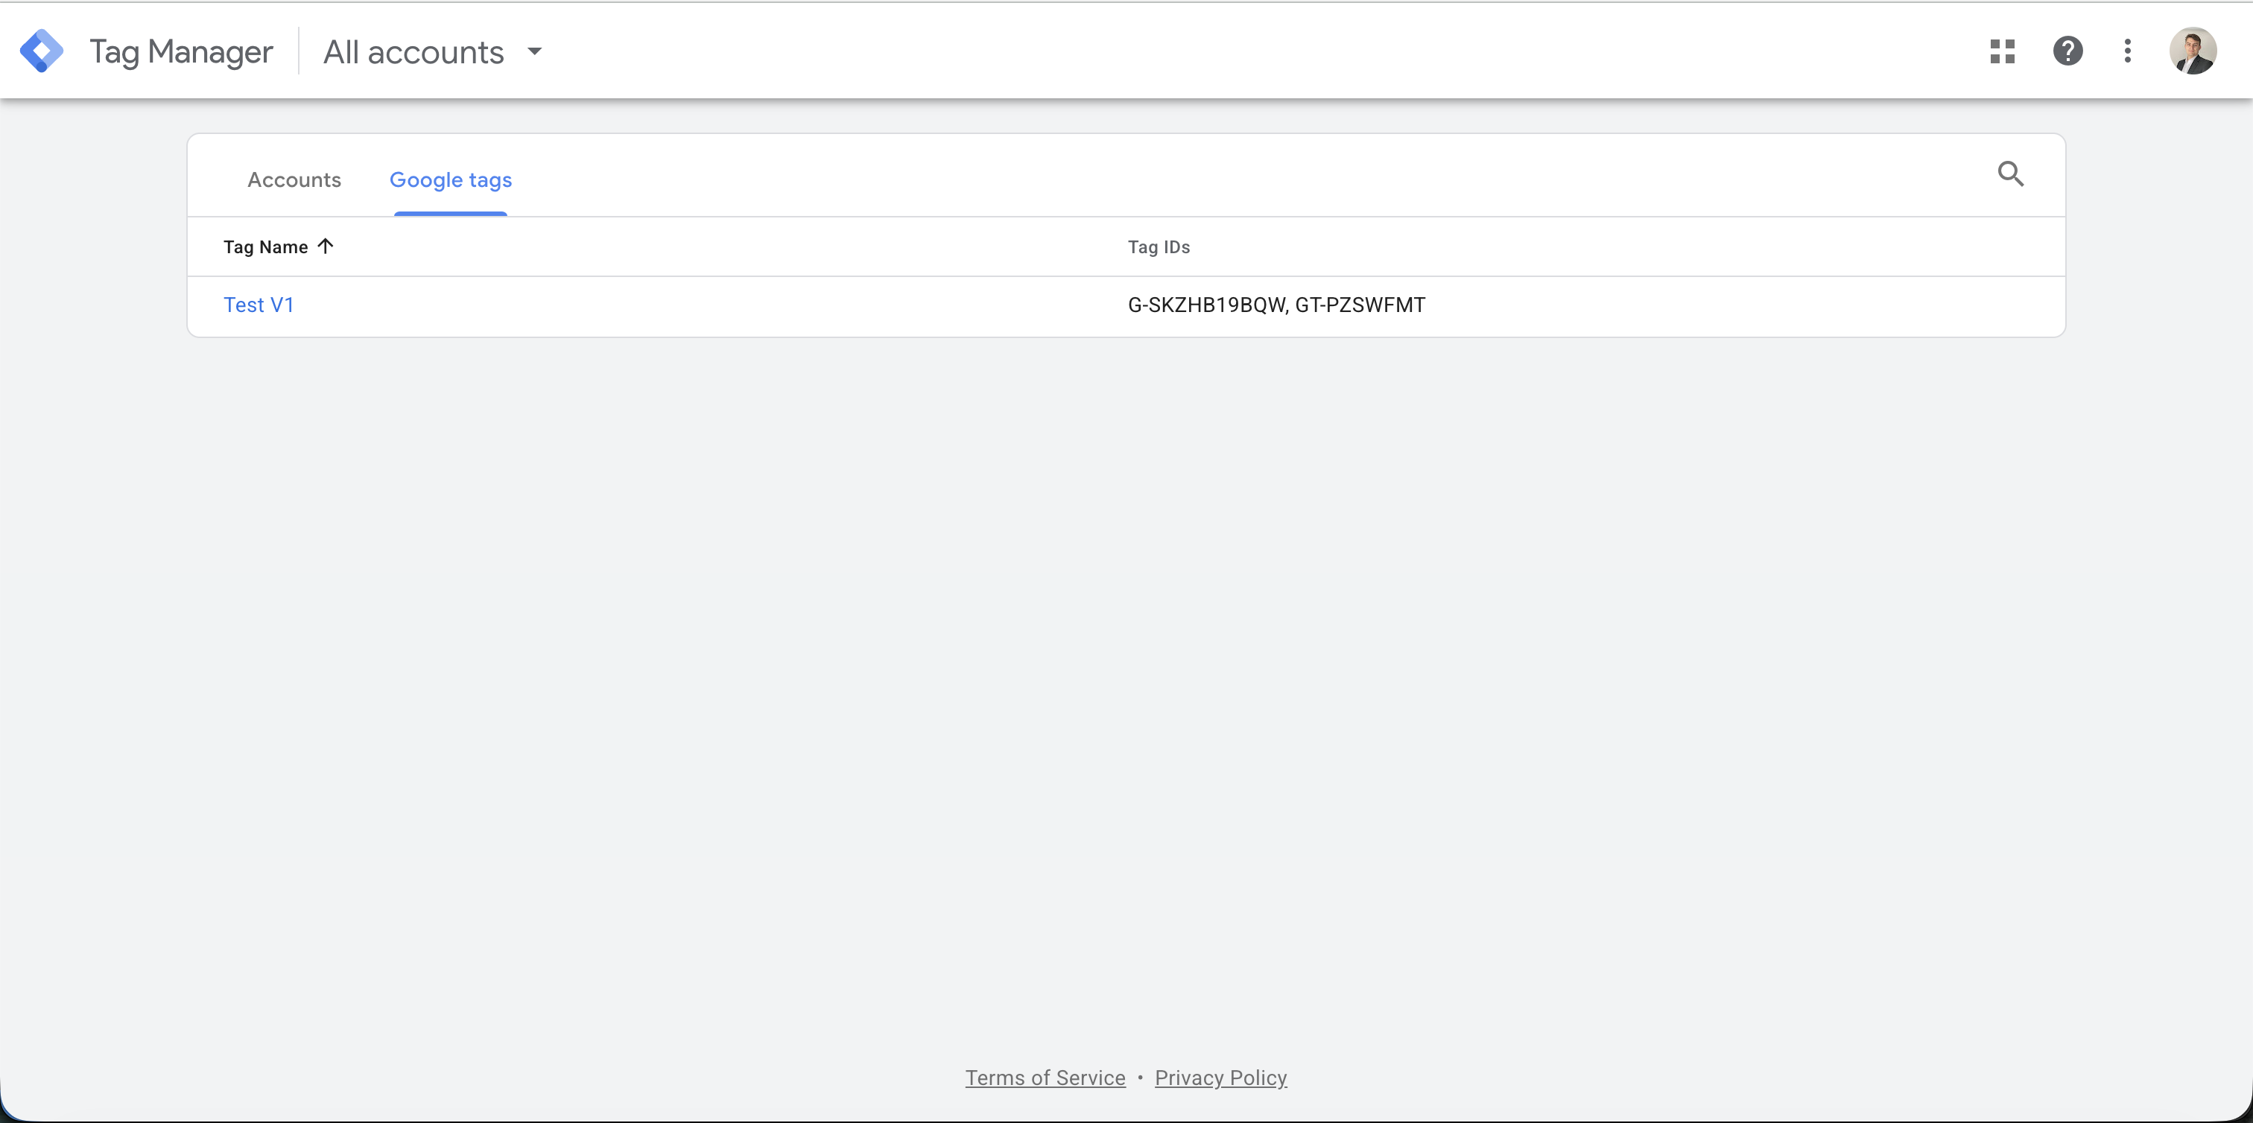
Task: Click the All accounts label
Action: point(413,51)
